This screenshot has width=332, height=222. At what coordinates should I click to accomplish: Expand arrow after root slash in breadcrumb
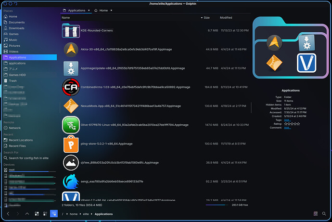click(x=67, y=214)
